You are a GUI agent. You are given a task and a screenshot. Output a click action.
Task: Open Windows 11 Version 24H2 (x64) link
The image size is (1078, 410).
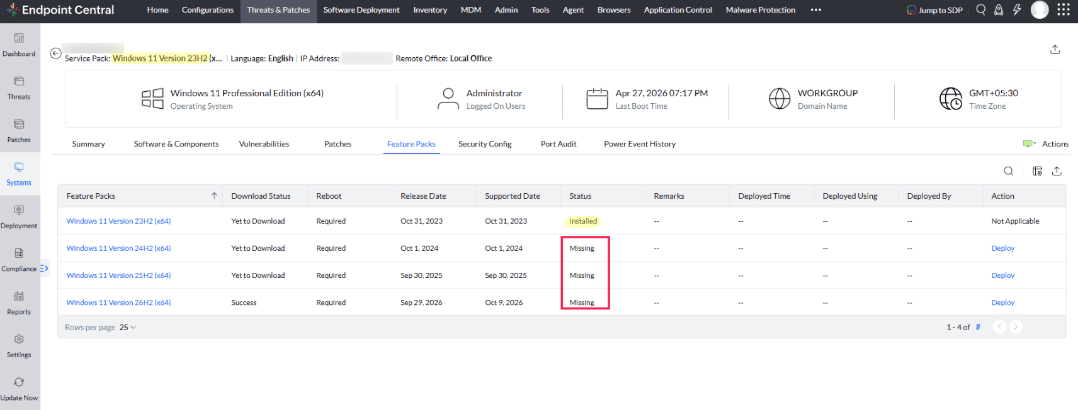pos(119,248)
